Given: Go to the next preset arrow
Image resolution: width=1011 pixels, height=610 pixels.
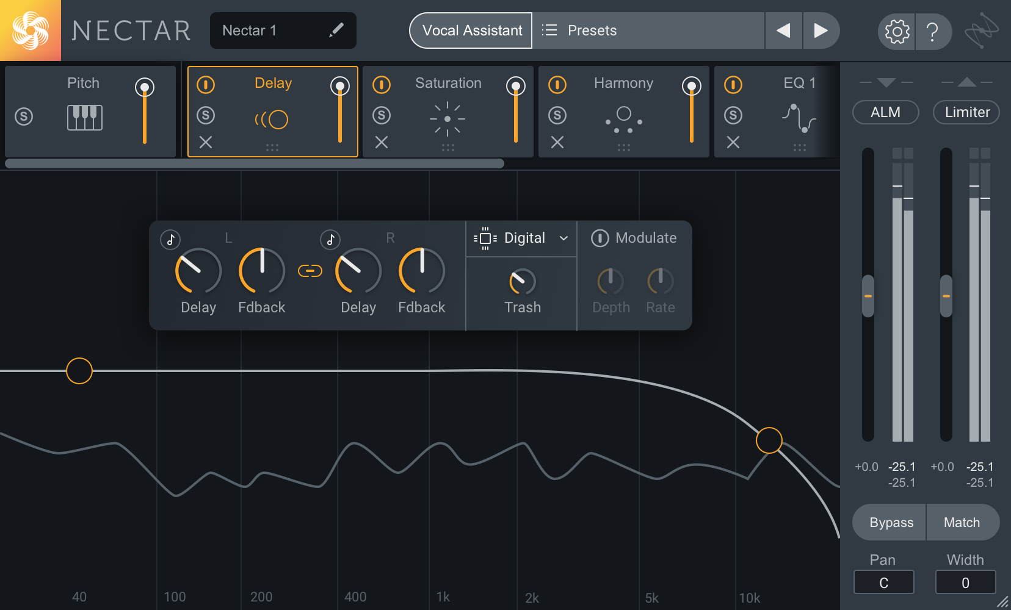Looking at the screenshot, I should point(821,30).
